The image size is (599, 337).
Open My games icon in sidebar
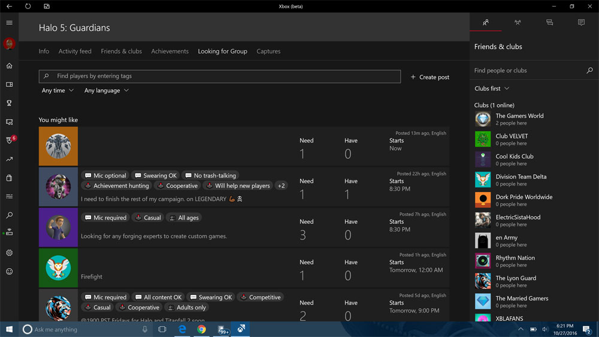9,84
